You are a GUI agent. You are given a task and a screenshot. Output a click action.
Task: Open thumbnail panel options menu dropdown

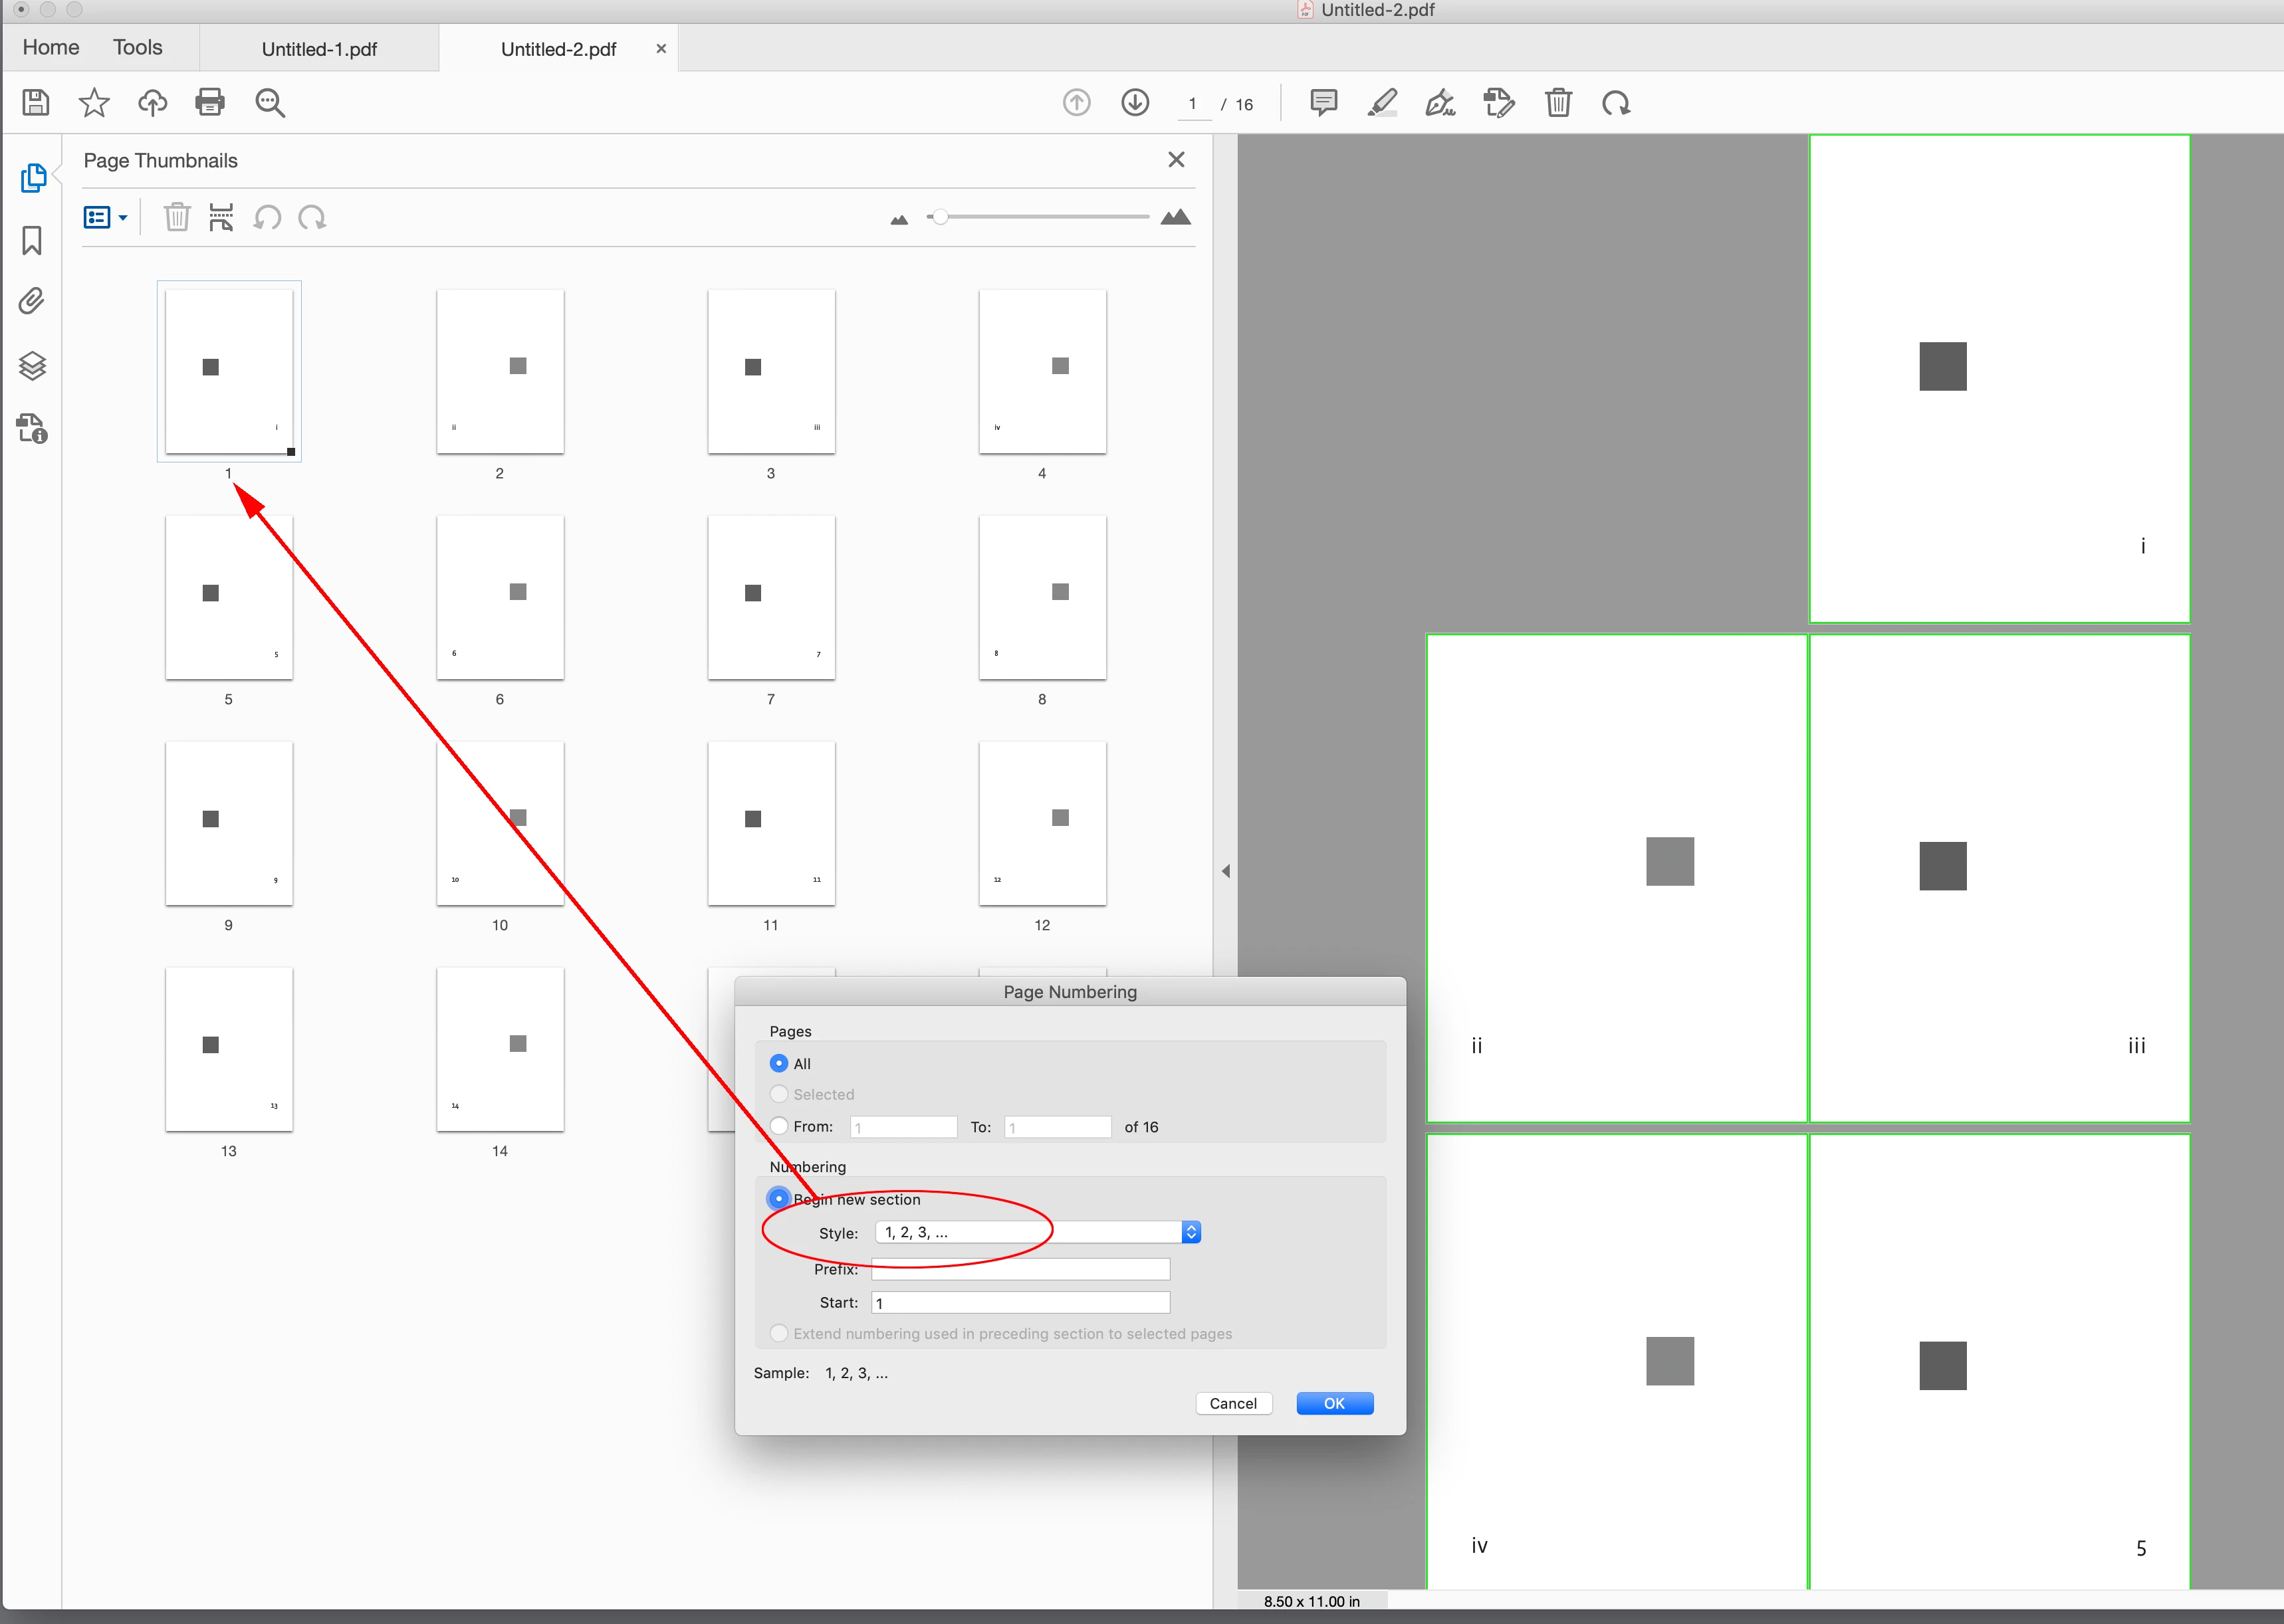point(105,217)
